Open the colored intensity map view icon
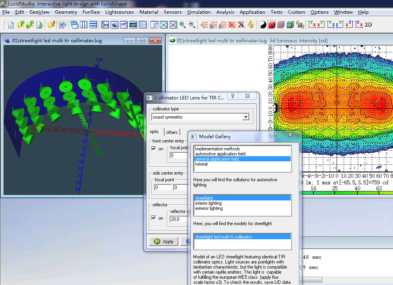The height and width of the screenshot is (285, 393). (133, 25)
